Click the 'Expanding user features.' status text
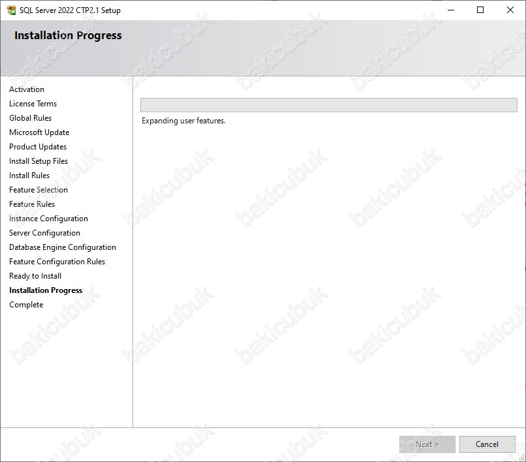The image size is (526, 462). click(x=183, y=121)
